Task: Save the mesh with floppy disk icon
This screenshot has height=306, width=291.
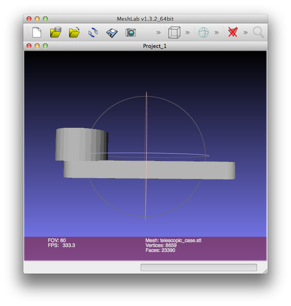Action: click(112, 33)
